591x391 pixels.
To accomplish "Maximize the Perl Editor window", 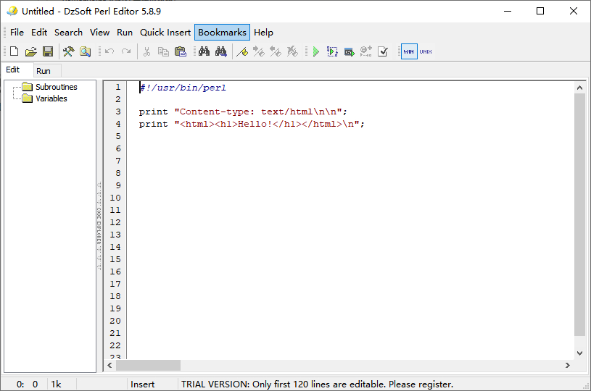I will click(540, 11).
